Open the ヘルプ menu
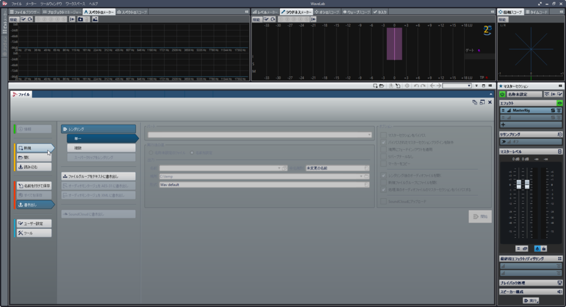The height and width of the screenshot is (307, 566). point(93,4)
